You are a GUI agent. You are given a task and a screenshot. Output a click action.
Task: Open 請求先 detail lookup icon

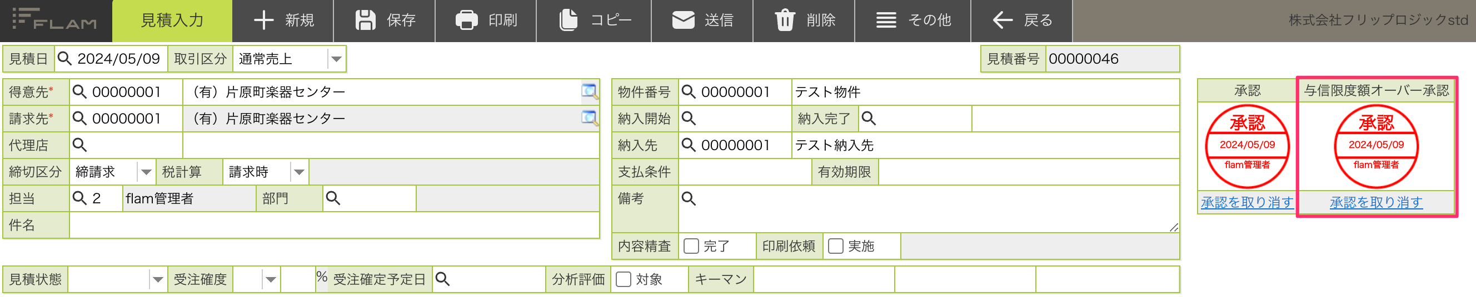tap(590, 118)
